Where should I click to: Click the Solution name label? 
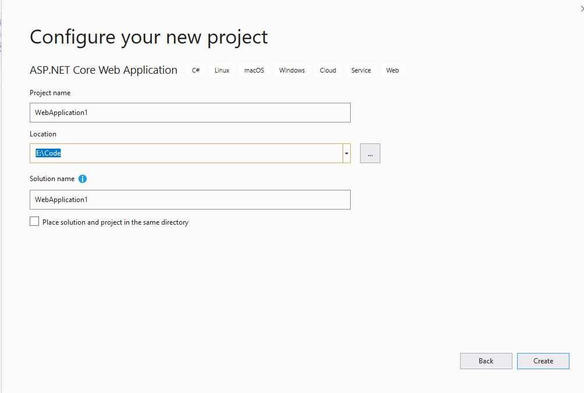(52, 179)
